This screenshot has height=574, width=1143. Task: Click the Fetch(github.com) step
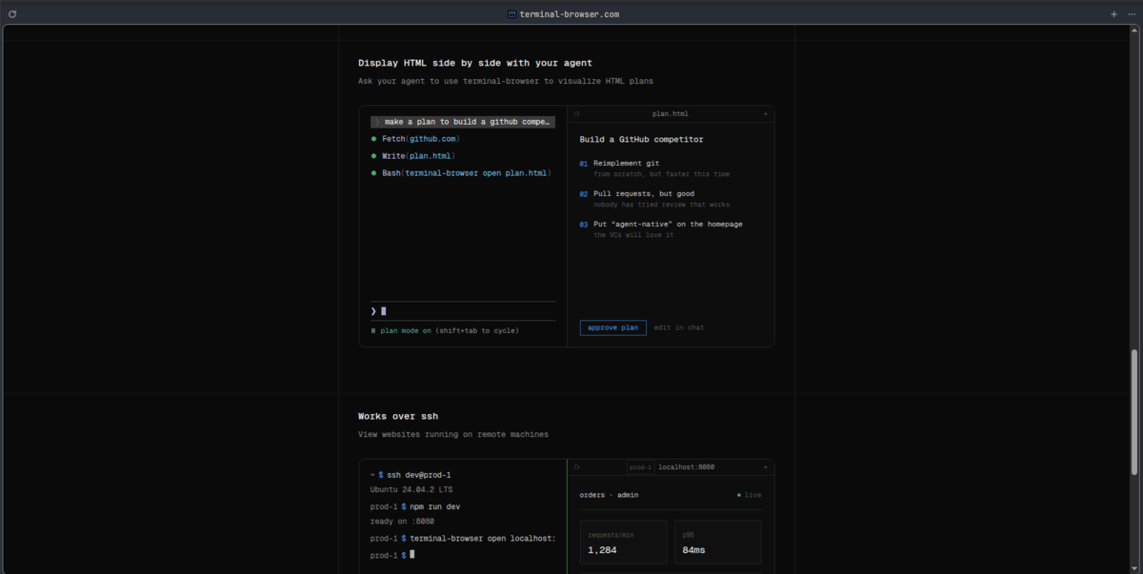(x=421, y=139)
